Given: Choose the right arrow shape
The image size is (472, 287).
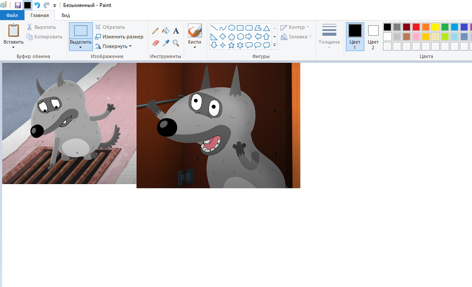Looking at the screenshot, I should pos(249,37).
